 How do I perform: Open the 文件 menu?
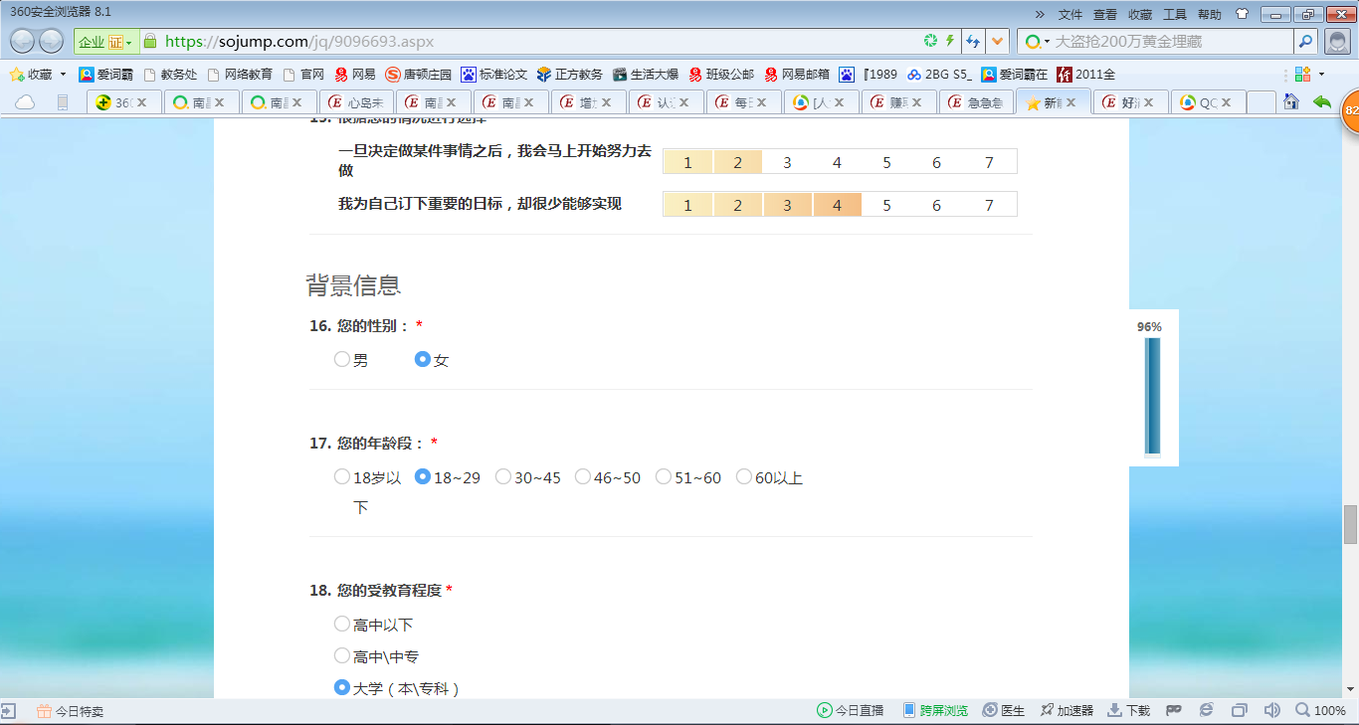(x=1070, y=15)
